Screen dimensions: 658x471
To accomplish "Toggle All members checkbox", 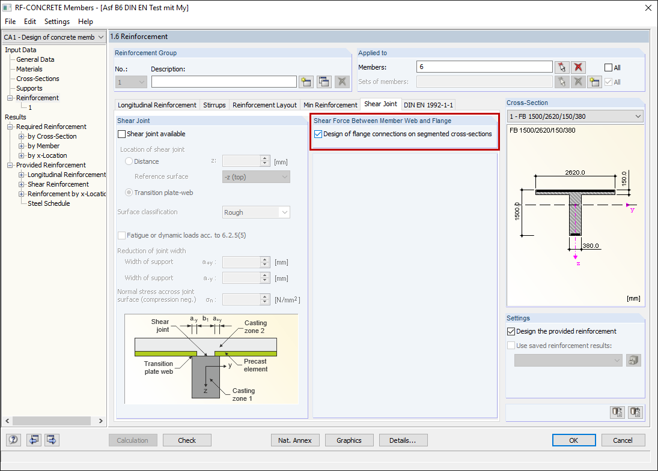I will coord(608,67).
